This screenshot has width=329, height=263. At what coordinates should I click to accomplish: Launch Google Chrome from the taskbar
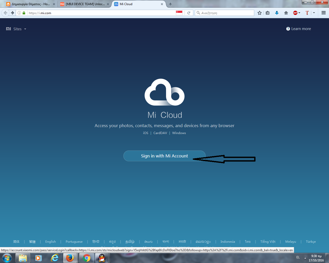[87, 258]
